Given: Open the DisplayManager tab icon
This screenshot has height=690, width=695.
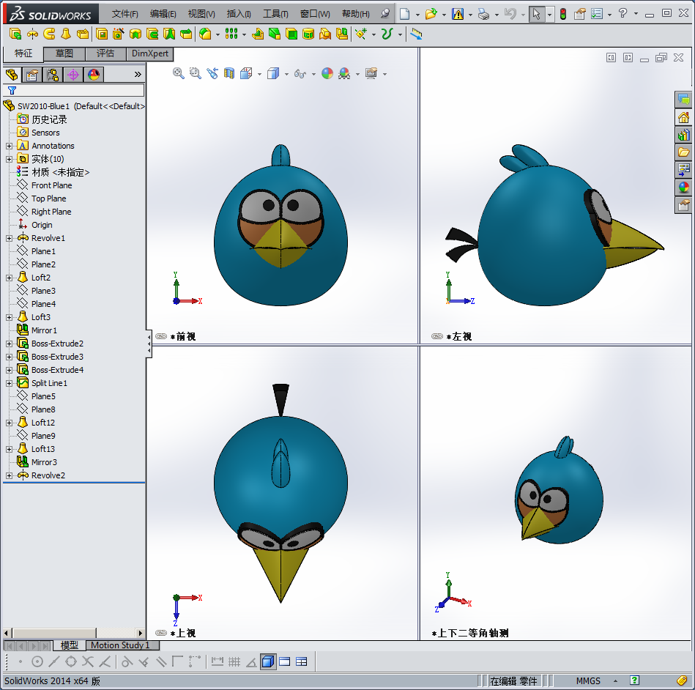Looking at the screenshot, I should click(x=94, y=75).
